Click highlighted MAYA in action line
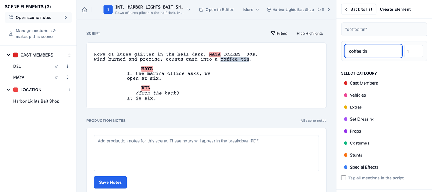 pos(215,54)
